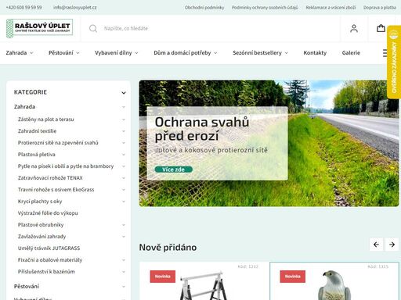Image resolution: width=401 pixels, height=300 pixels.
Task: Expand Plastové obrubníky arrow
Action: pyautogui.click(x=124, y=225)
